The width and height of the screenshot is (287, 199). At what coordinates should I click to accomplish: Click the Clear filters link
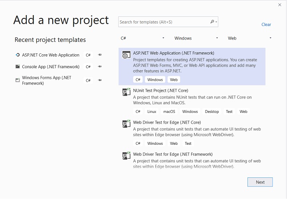(x=266, y=24)
